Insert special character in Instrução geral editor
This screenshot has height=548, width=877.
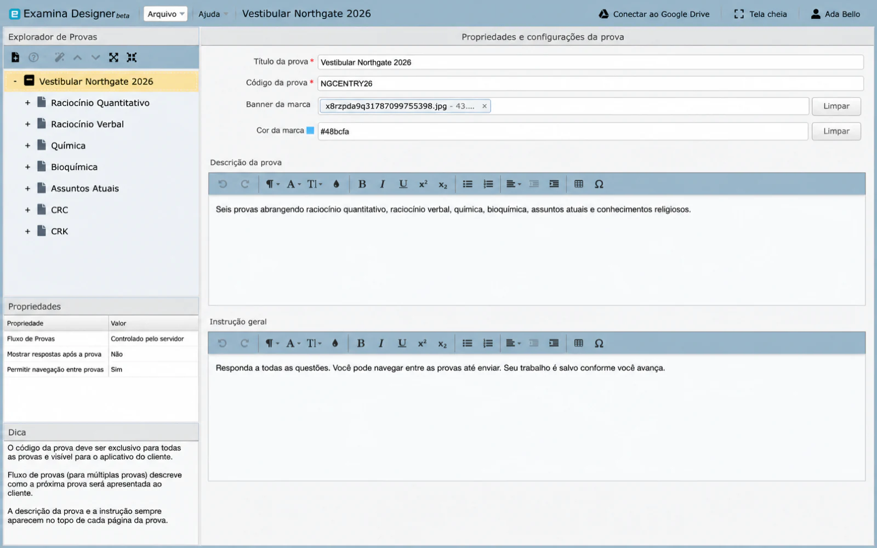pos(599,343)
